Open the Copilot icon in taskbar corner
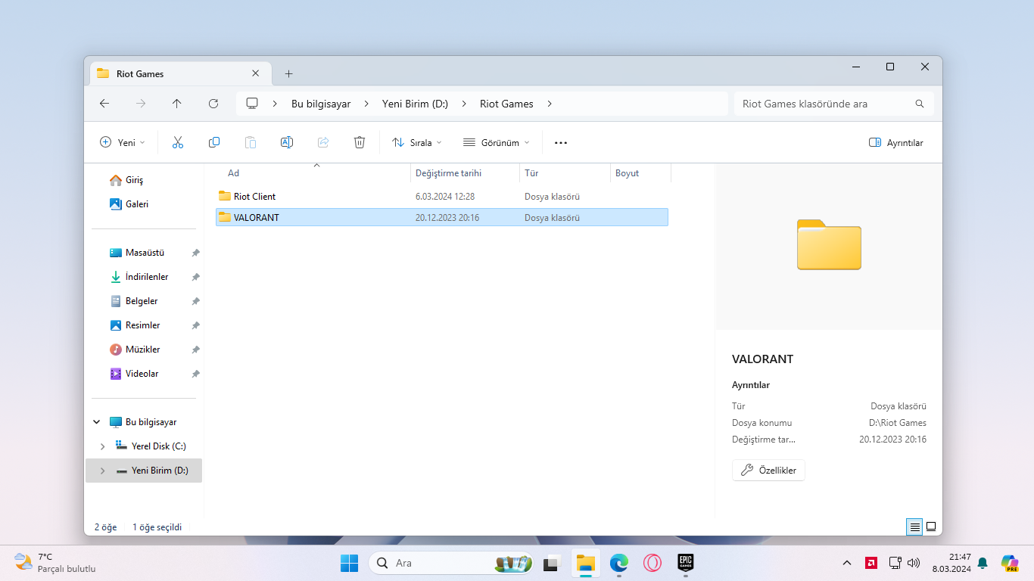1034x581 pixels. (x=1009, y=563)
